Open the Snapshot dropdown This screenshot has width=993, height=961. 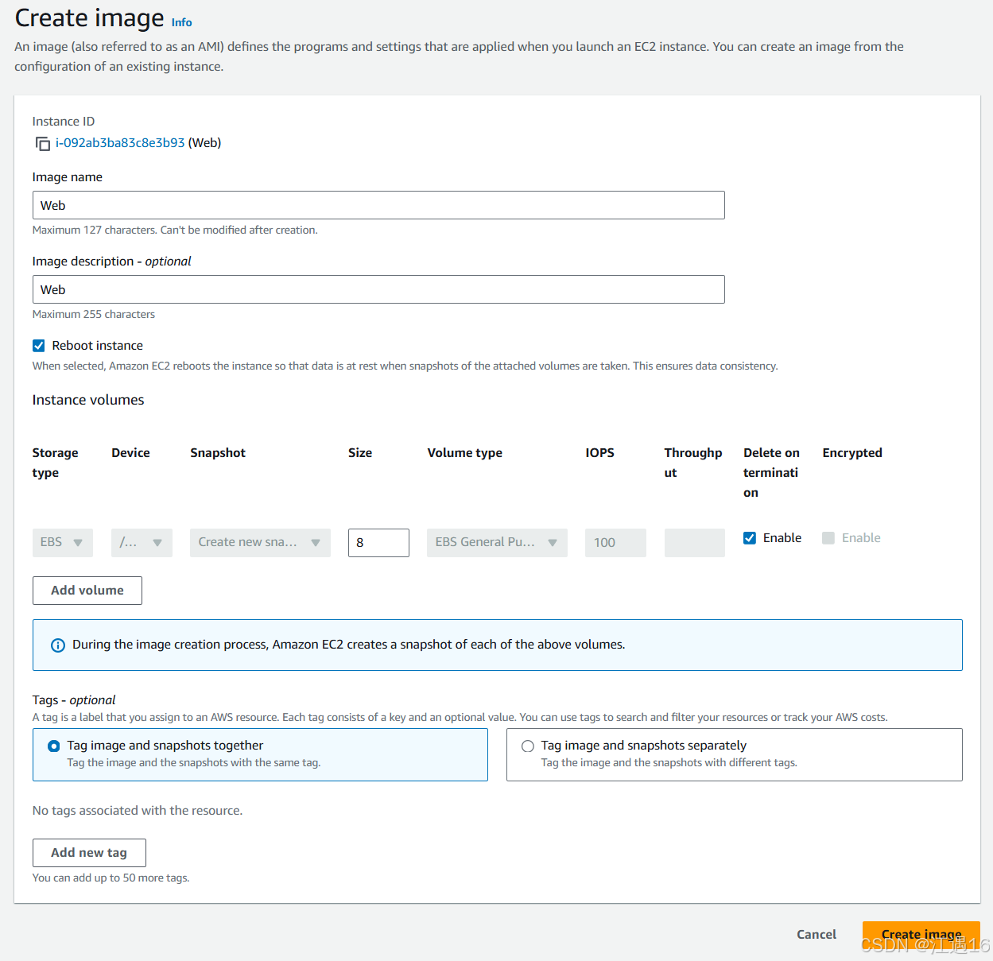click(x=259, y=542)
